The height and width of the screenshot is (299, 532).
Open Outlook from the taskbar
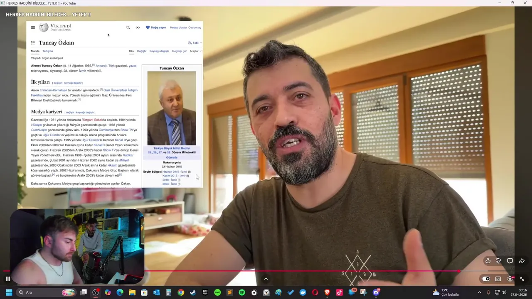coord(156,292)
